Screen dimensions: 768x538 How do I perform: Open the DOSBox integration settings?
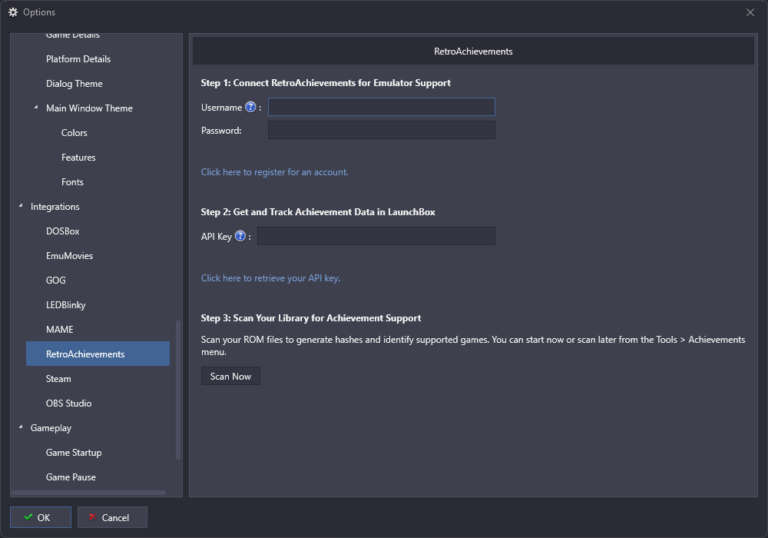click(63, 231)
